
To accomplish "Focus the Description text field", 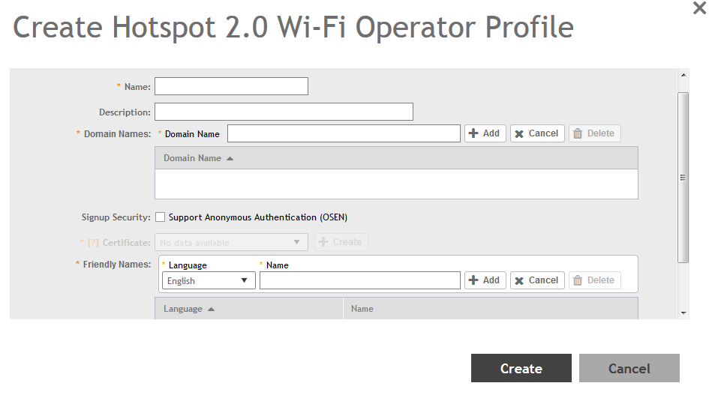I will tap(284, 112).
